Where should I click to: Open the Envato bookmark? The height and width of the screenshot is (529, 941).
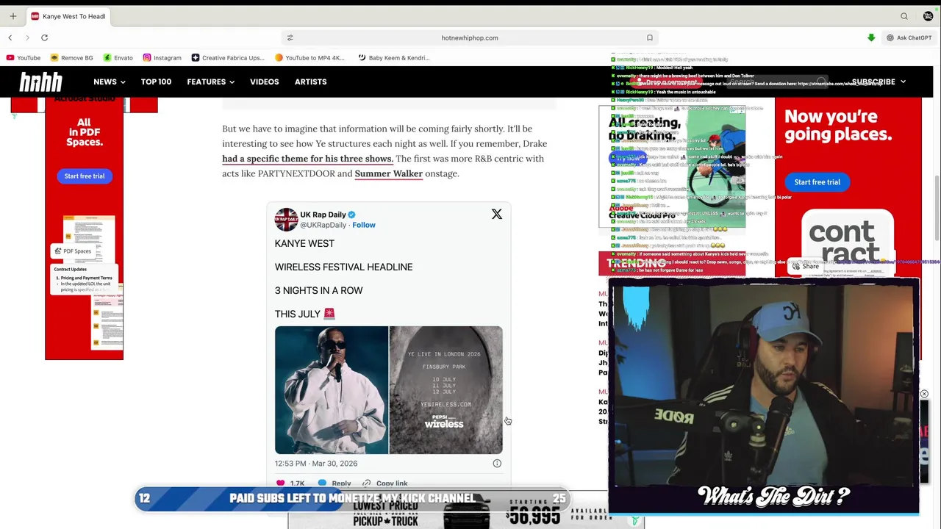click(x=118, y=57)
